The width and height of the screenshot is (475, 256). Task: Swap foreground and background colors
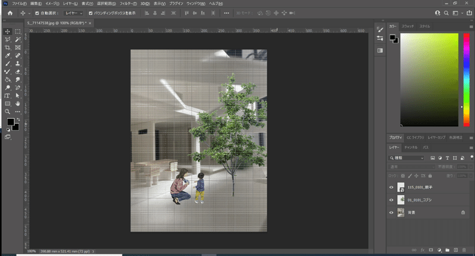coord(18,119)
